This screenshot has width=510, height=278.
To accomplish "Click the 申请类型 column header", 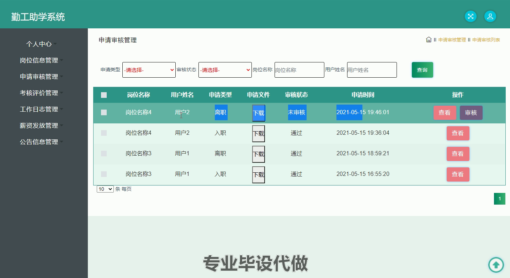I will (221, 95).
